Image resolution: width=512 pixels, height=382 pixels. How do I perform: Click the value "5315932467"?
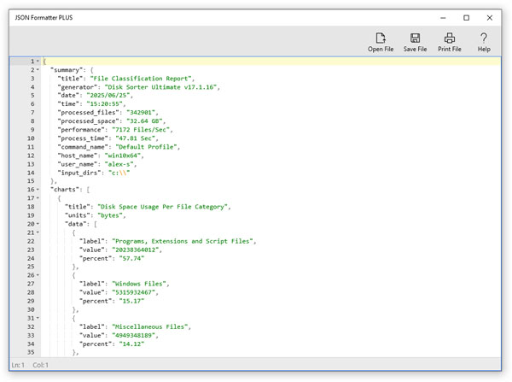click(133, 292)
